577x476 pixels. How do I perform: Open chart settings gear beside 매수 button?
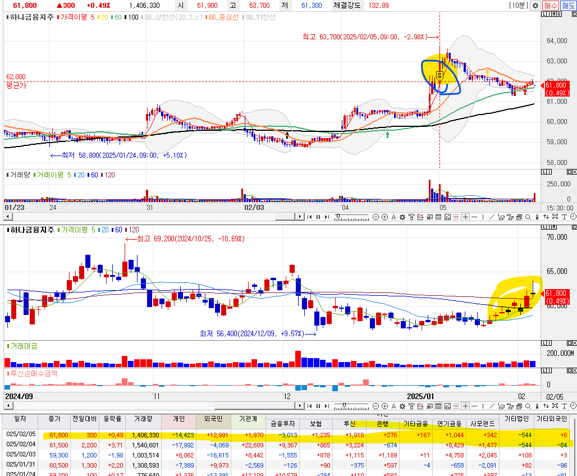pos(535,6)
